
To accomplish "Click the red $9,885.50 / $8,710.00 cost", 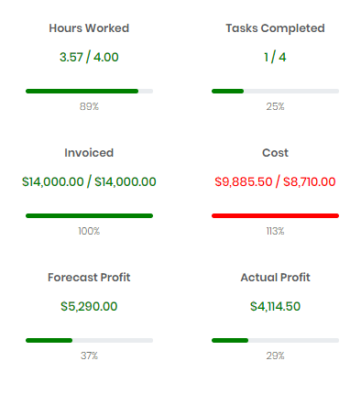I will (275, 181).
